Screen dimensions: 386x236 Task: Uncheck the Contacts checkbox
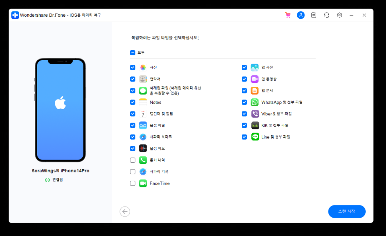pyautogui.click(x=132, y=79)
